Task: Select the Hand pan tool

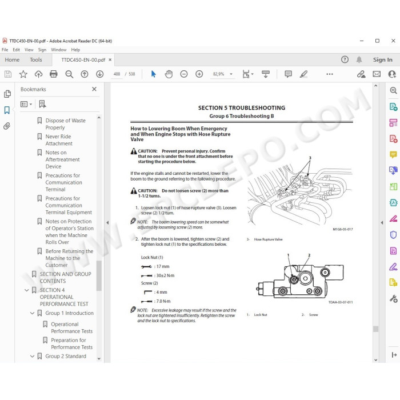Action: 169,74
